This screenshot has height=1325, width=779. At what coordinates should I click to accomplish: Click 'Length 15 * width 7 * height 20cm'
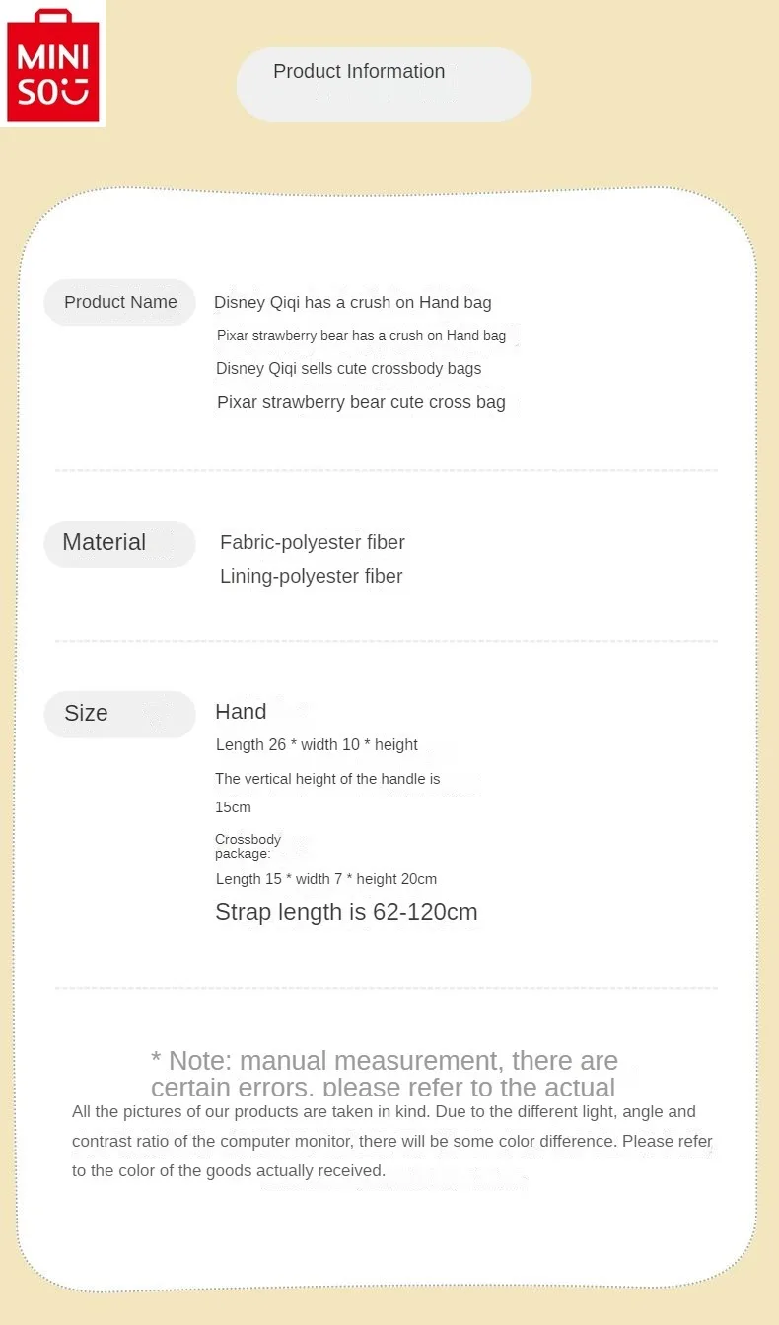(x=325, y=879)
